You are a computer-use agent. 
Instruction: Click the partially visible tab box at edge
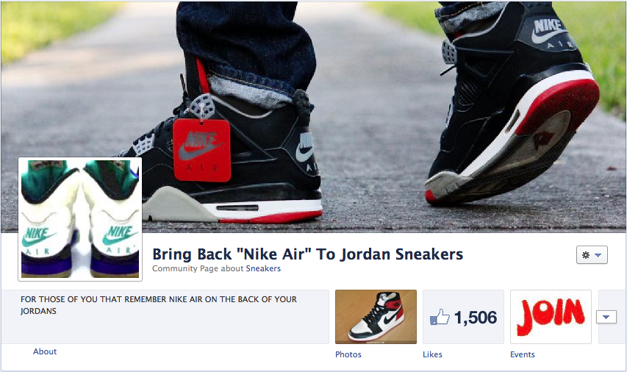612,317
